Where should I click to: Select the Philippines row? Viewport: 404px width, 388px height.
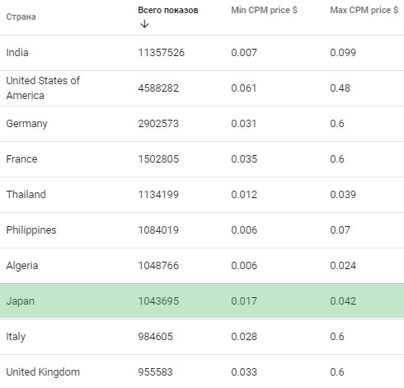pyautogui.click(x=202, y=230)
